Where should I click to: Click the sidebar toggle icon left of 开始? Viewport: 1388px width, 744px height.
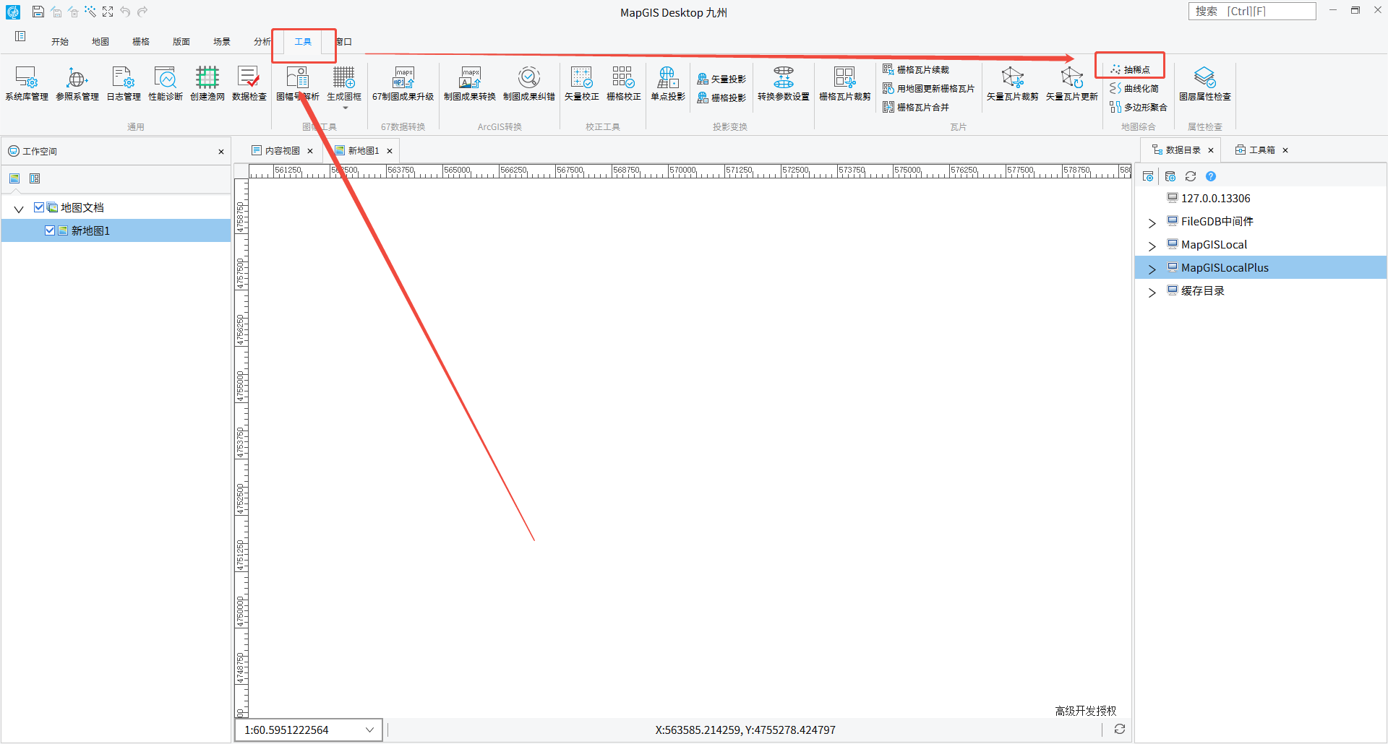click(x=20, y=36)
